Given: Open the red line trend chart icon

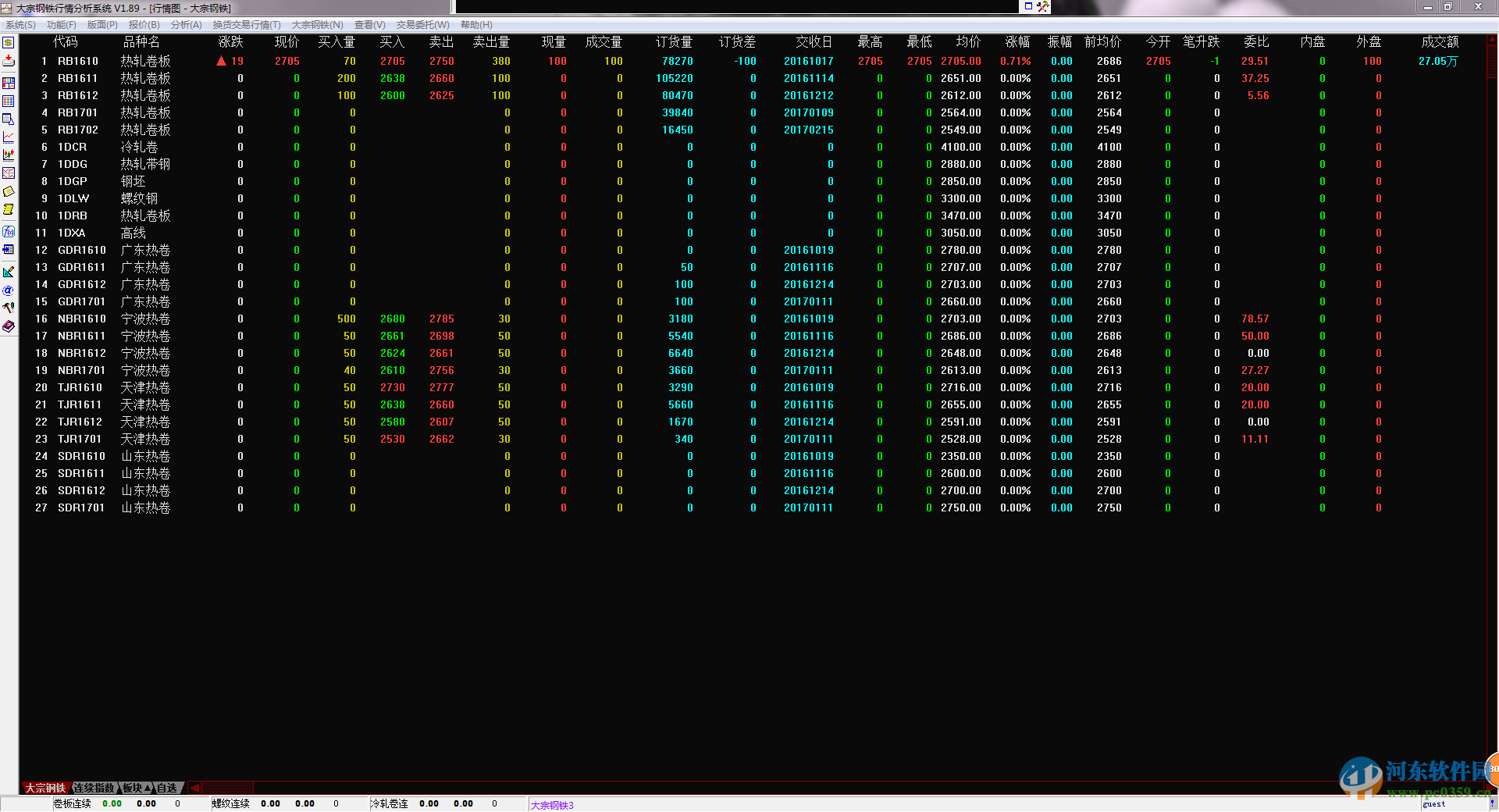Looking at the screenshot, I should pos(9,137).
